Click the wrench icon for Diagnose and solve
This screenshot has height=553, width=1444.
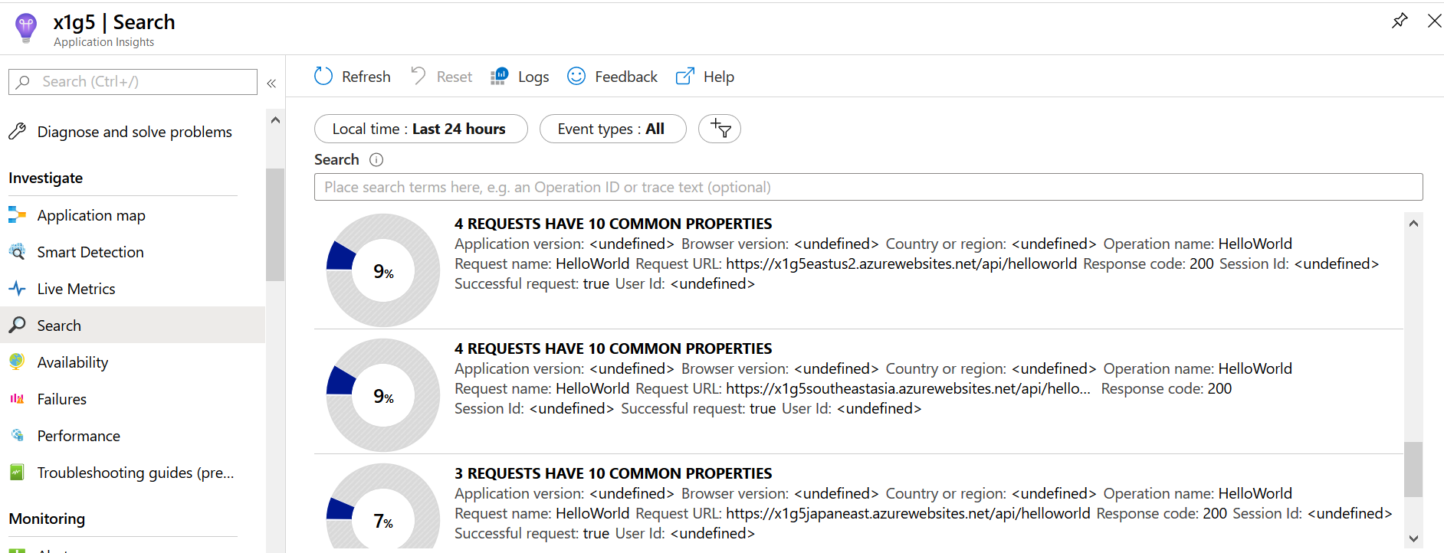(x=18, y=132)
